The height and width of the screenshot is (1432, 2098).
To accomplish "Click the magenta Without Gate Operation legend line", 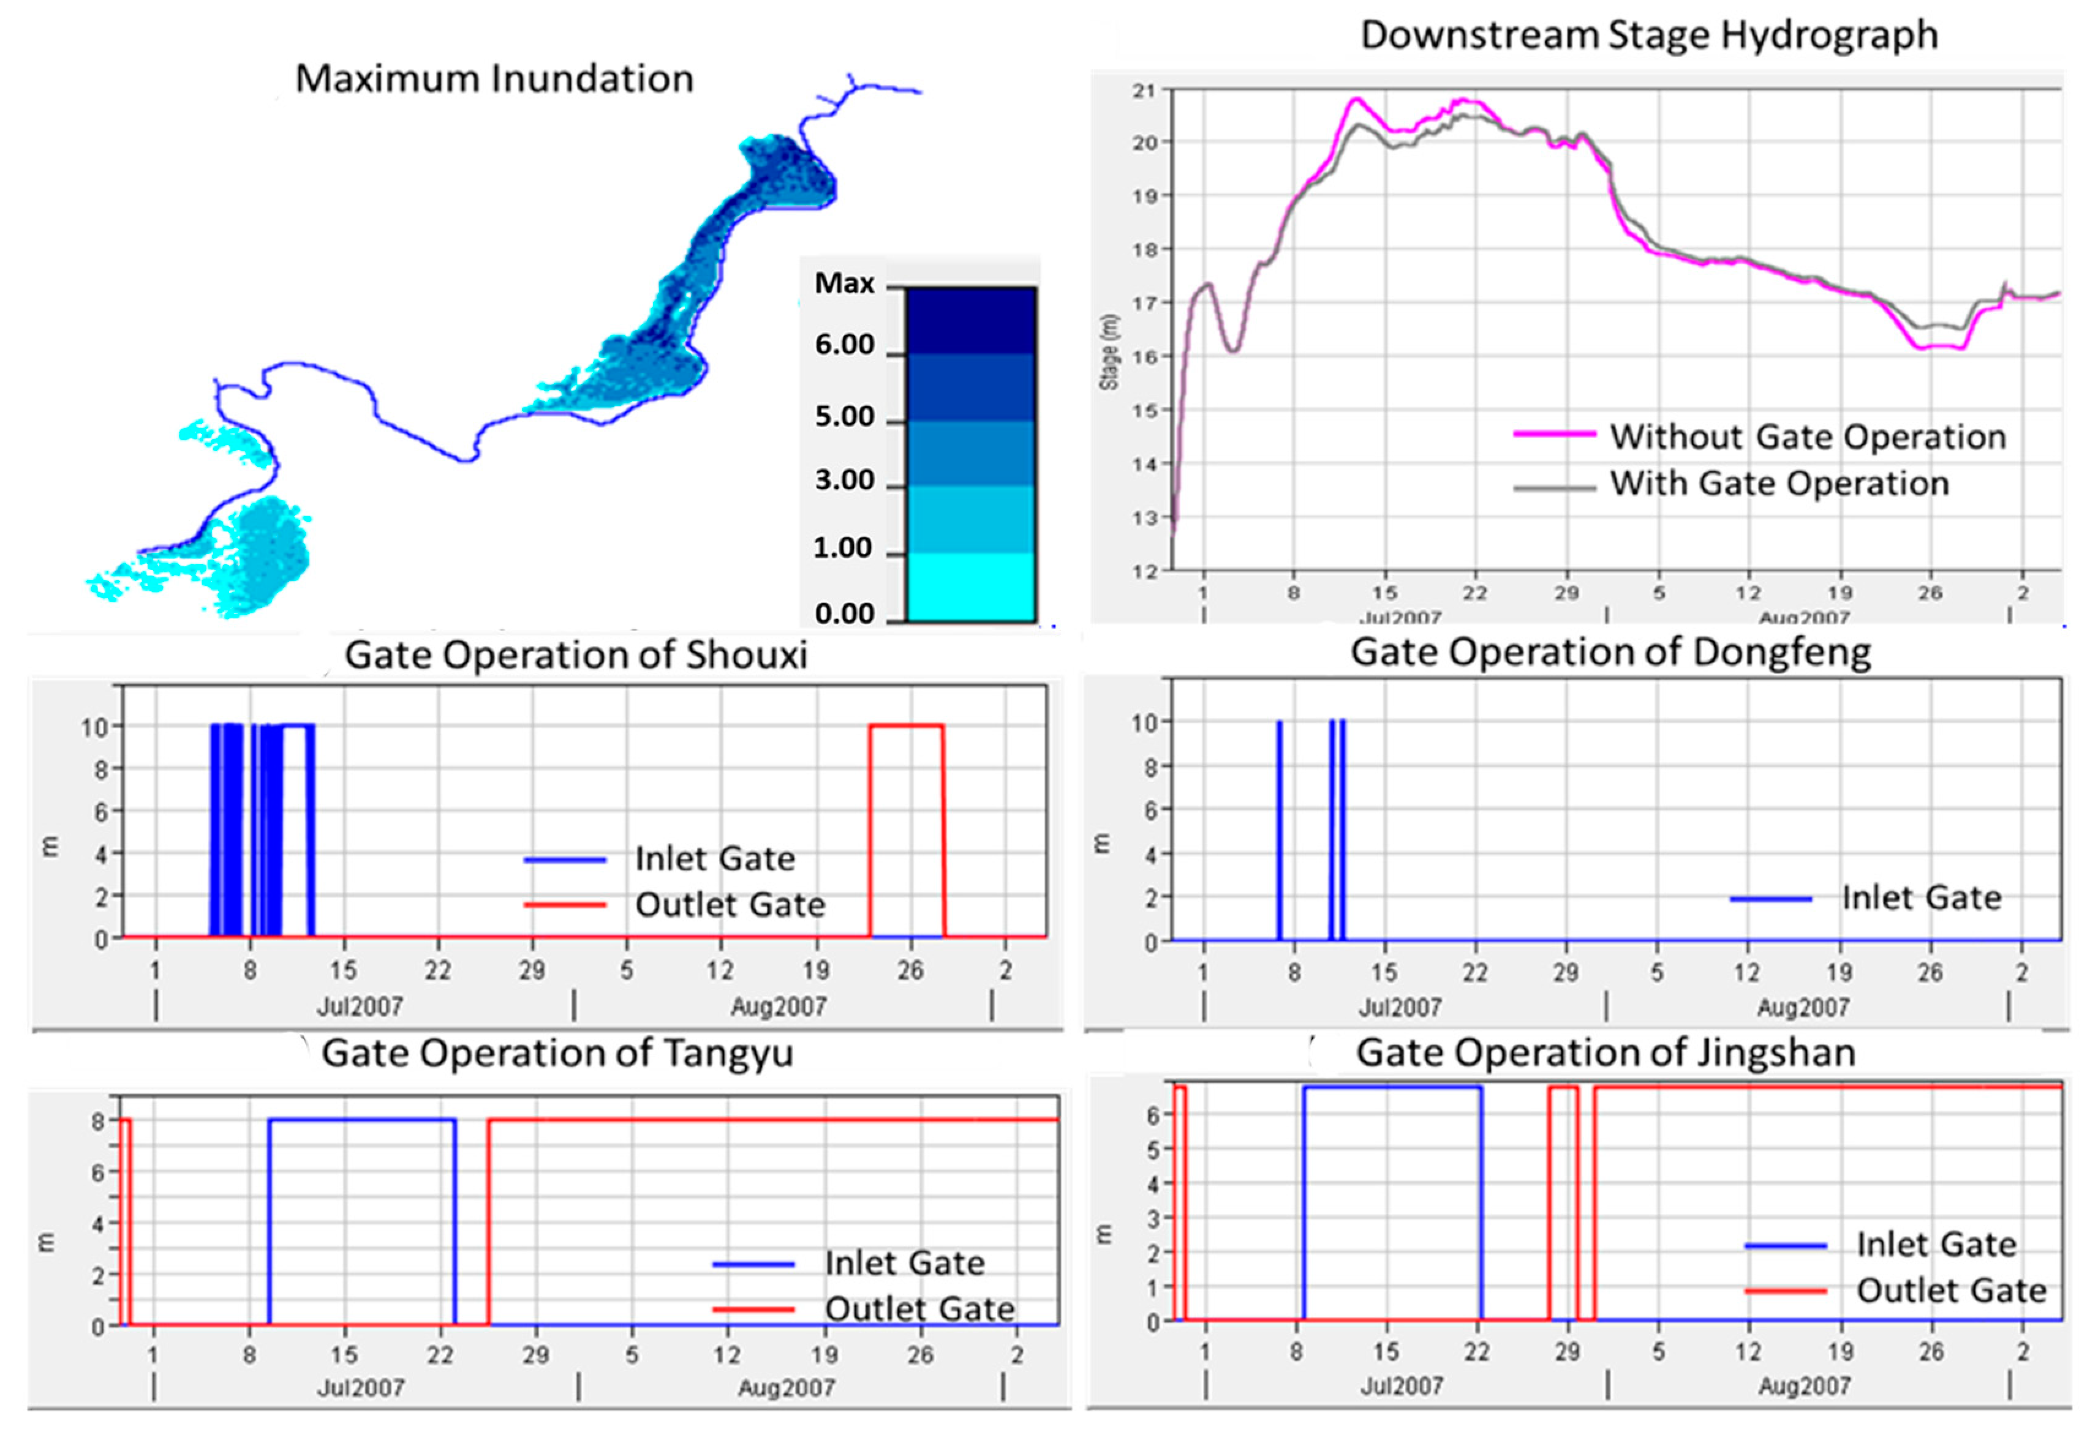I will tap(1555, 435).
